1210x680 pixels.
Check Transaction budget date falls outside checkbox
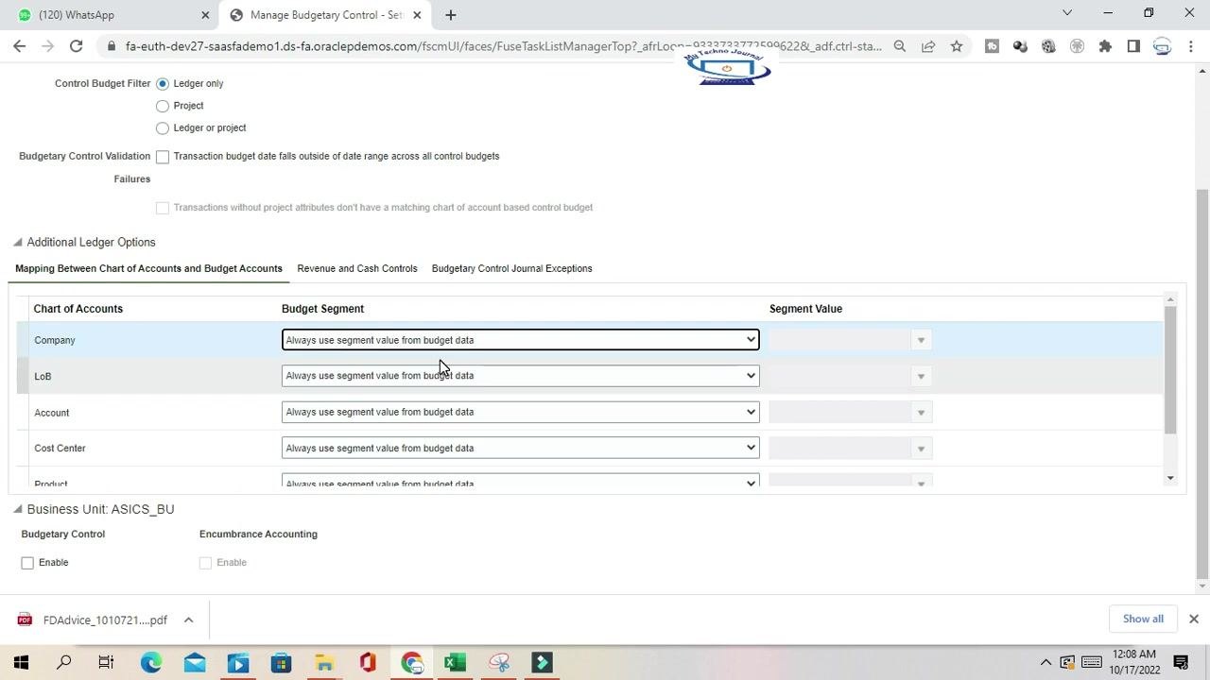coord(163,157)
